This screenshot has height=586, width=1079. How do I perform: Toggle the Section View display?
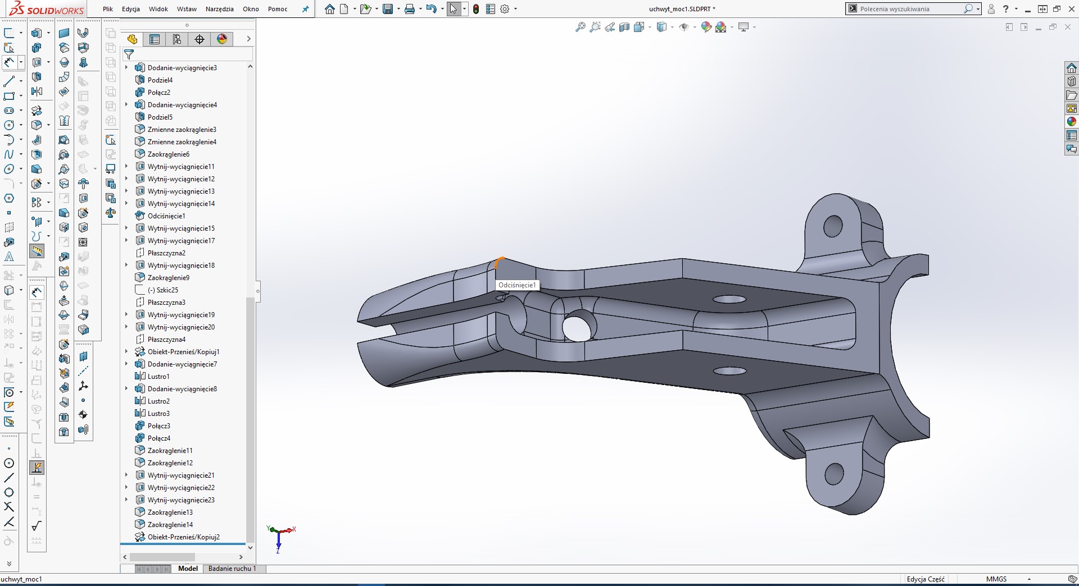click(x=624, y=27)
